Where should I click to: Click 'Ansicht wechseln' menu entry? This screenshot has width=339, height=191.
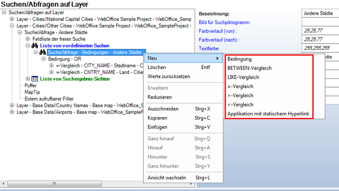[x=167, y=177]
